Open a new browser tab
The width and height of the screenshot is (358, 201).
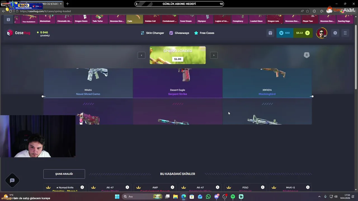click(67, 4)
